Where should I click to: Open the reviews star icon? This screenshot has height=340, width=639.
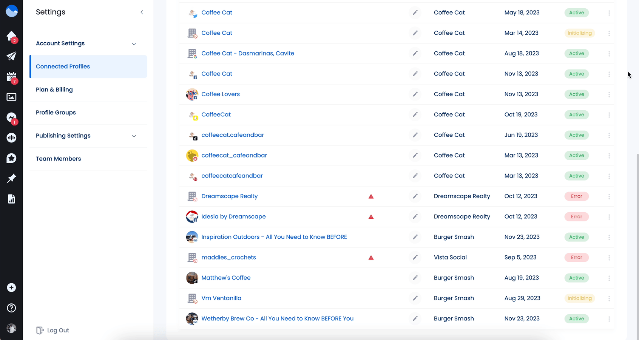11,158
